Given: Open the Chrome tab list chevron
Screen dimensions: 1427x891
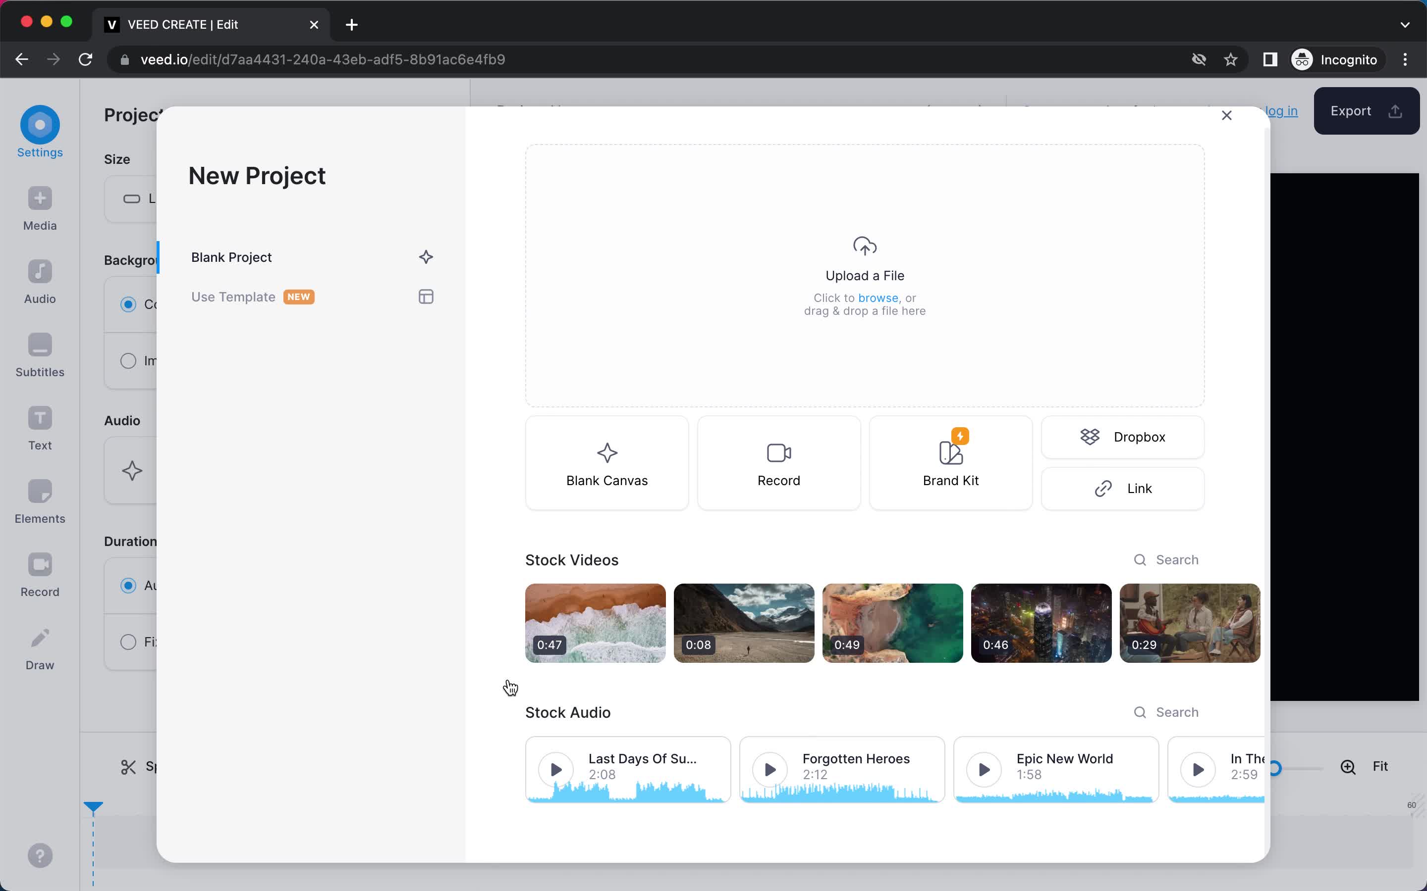Looking at the screenshot, I should tap(1405, 25).
